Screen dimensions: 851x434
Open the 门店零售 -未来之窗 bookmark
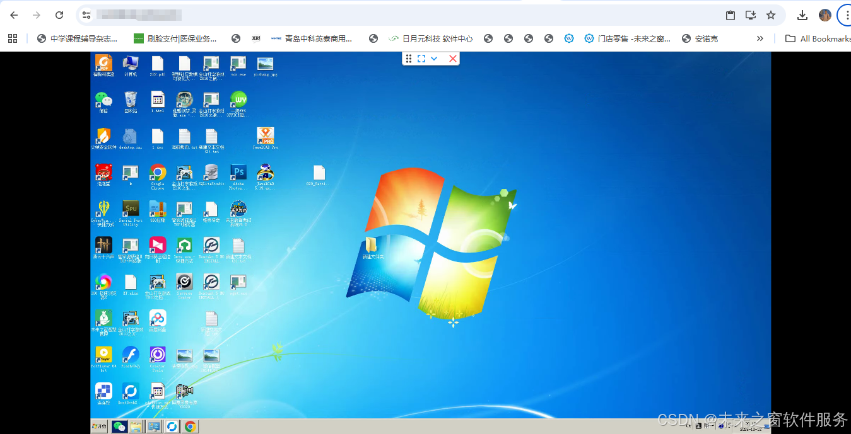click(x=628, y=38)
